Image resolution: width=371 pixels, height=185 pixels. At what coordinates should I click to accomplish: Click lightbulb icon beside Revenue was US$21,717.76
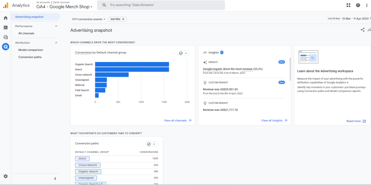[205, 103]
